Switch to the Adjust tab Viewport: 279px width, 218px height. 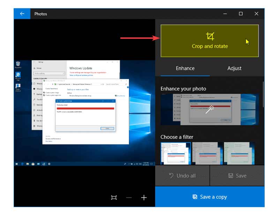(234, 68)
